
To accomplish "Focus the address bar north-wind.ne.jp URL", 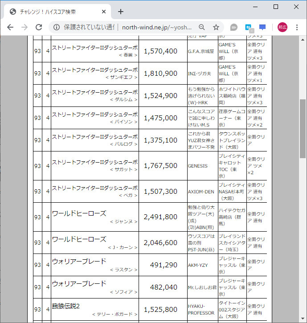I will [x=156, y=27].
